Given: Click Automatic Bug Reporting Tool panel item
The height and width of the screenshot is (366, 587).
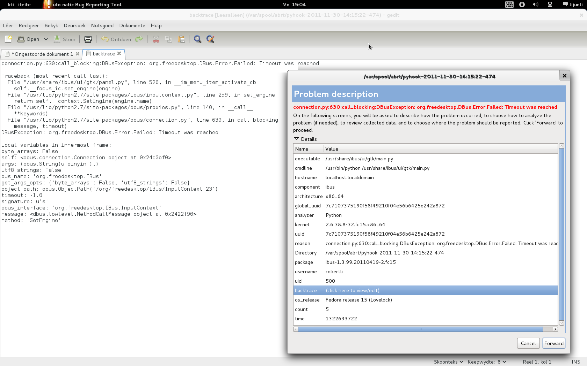Looking at the screenshot, I should coord(82,5).
